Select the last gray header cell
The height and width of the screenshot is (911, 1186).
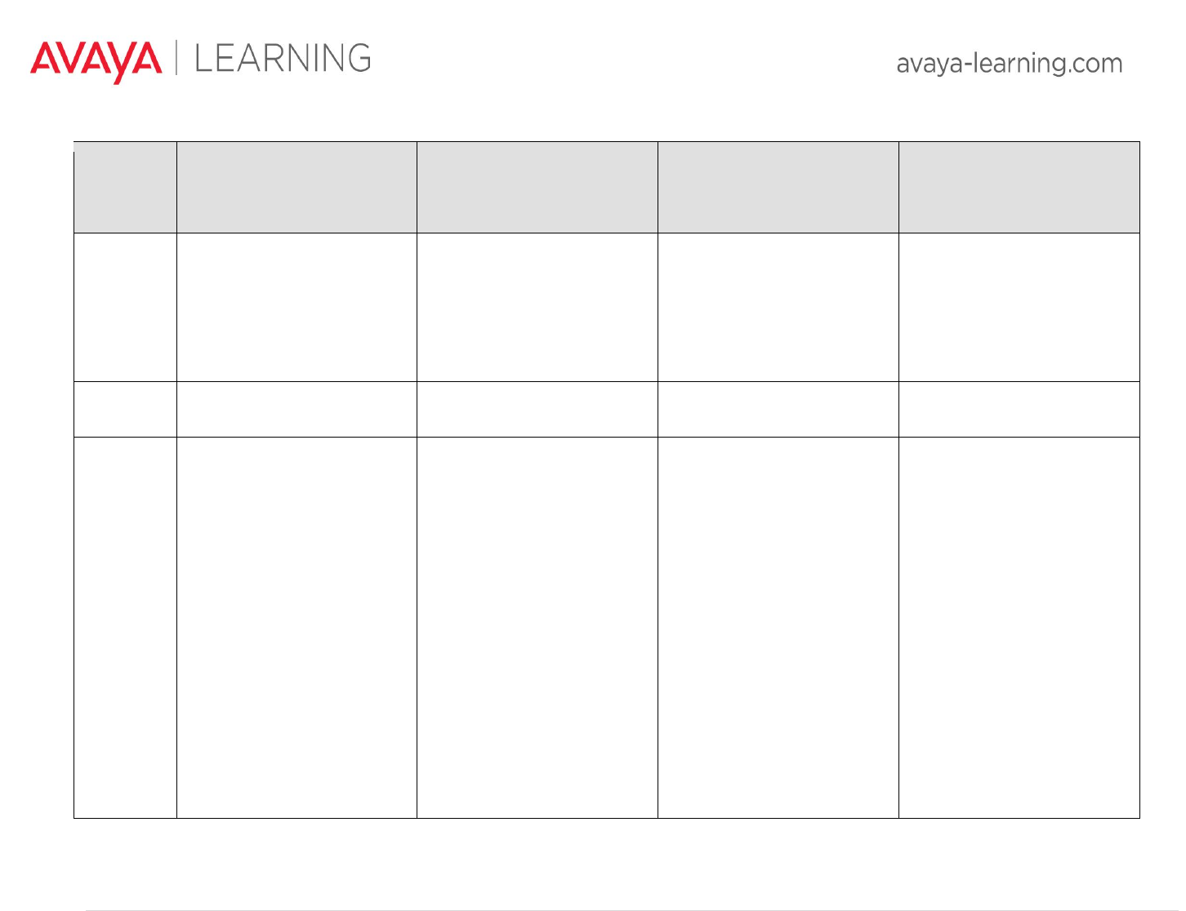(x=1019, y=187)
